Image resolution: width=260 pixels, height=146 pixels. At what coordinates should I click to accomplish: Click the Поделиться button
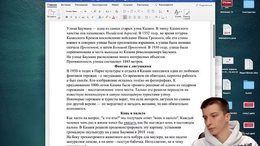coord(204,5)
